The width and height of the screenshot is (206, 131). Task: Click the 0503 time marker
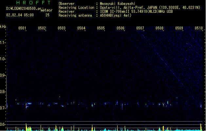(x=62, y=28)
